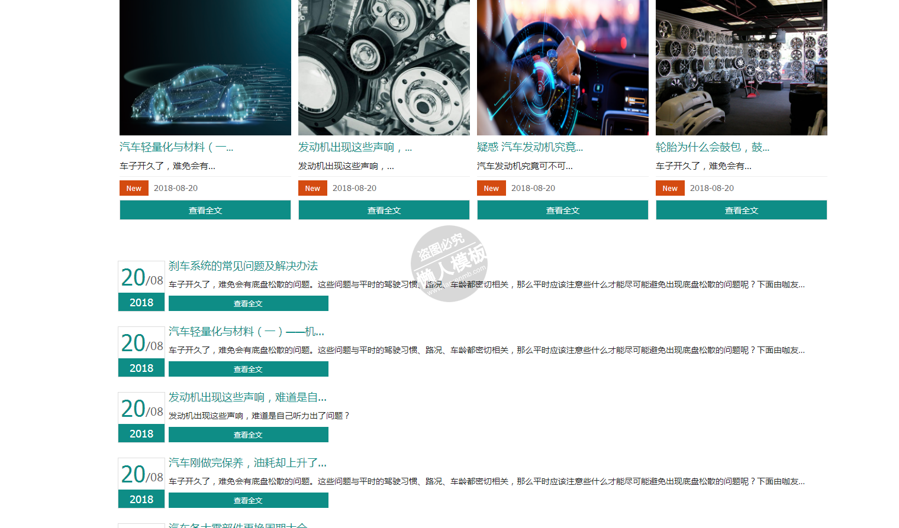Open the holographic steering wheel thumbnail
The width and height of the screenshot is (899, 528).
pyautogui.click(x=563, y=67)
